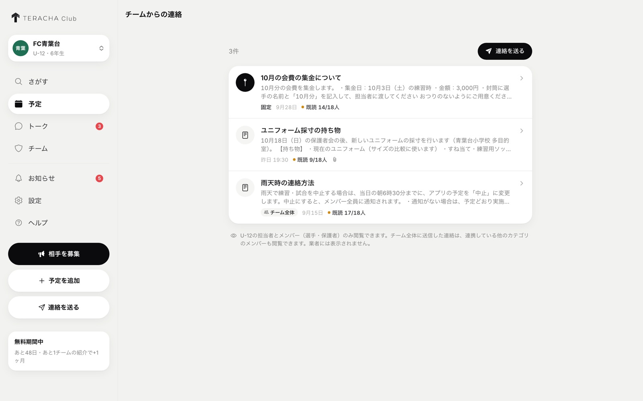Click the トーク unread badge showing 3
The width and height of the screenshot is (643, 401).
(x=99, y=126)
